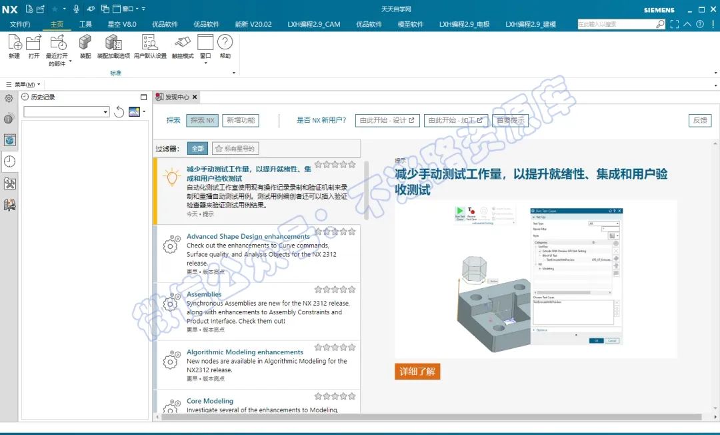Image resolution: width=720 pixels, height=435 pixels.
Task: Click the microphone icon in title bar
Action: point(76,9)
